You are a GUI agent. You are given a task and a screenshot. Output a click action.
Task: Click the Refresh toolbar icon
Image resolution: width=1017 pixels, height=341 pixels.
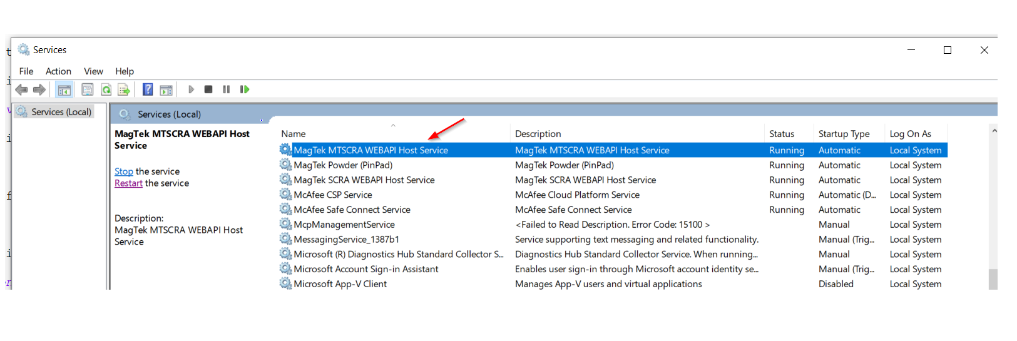click(106, 89)
